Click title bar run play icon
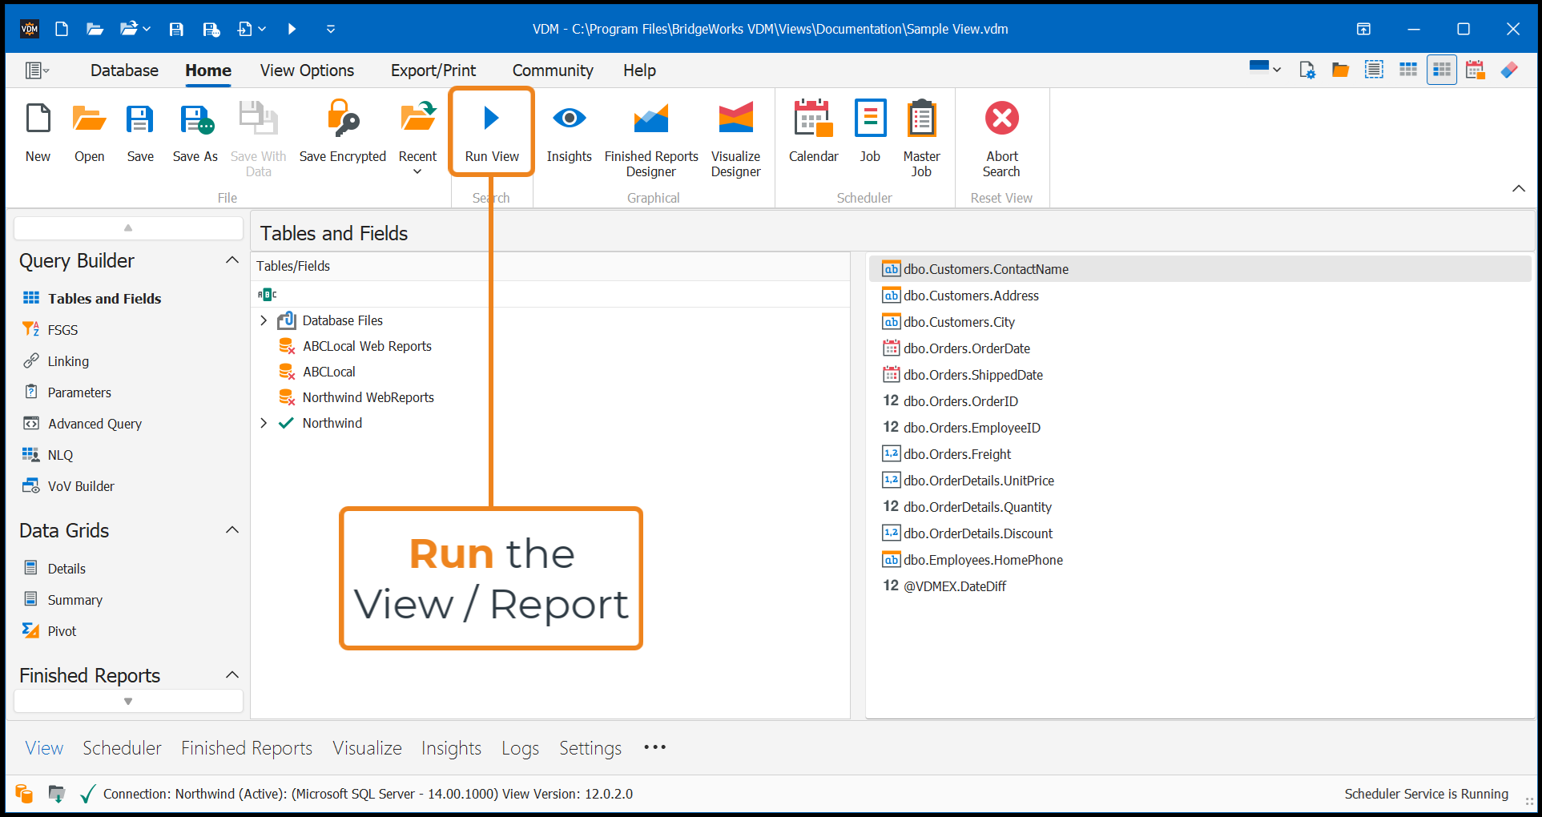The width and height of the screenshot is (1542, 817). (x=292, y=29)
